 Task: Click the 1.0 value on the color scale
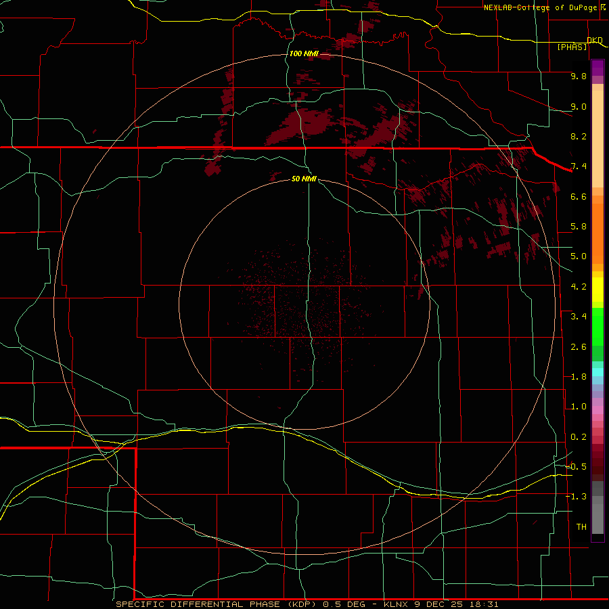tap(579, 407)
